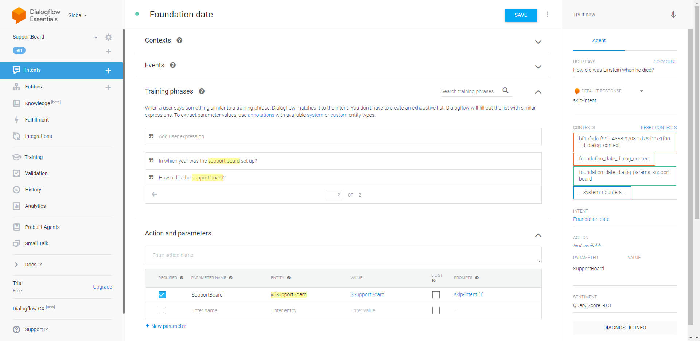Expand the Contexts section
The height and width of the screenshot is (341, 700).
(x=538, y=42)
